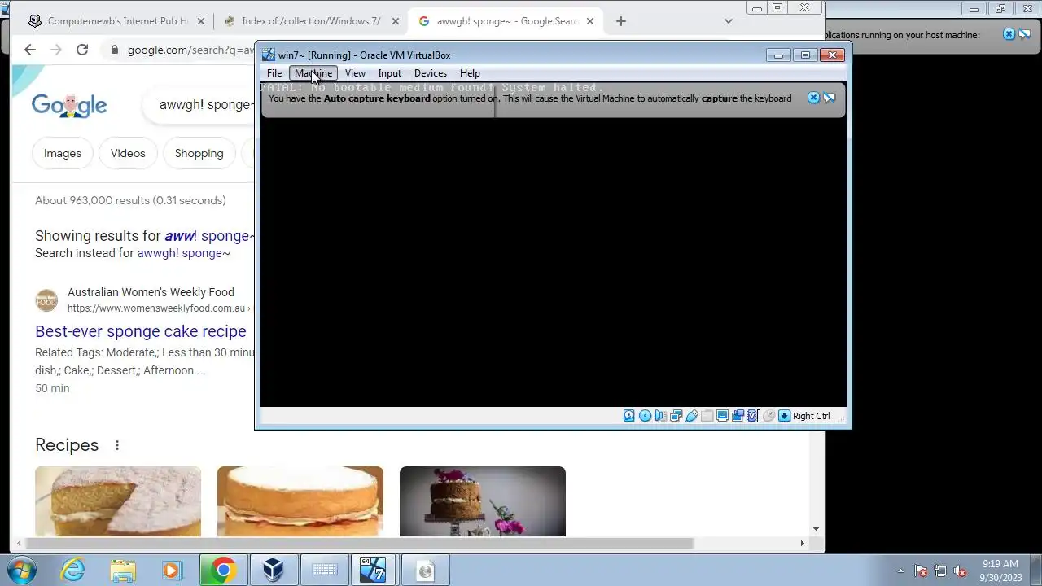Click the right scroll arrow at page bottom

coord(802,543)
